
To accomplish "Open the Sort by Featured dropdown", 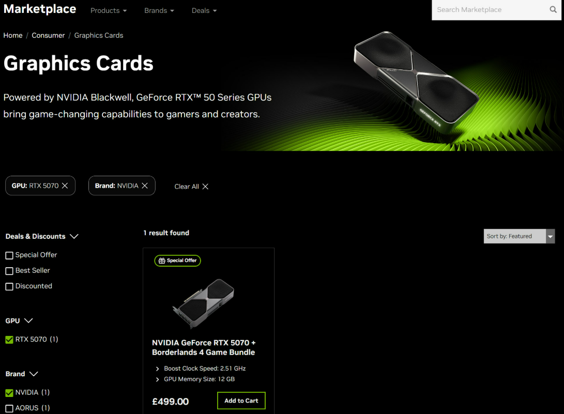I will pos(519,236).
